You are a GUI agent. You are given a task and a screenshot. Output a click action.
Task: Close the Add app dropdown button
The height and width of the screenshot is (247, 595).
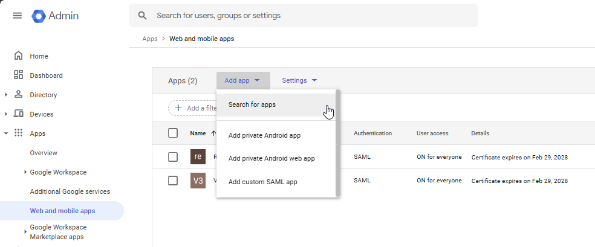[x=243, y=80]
